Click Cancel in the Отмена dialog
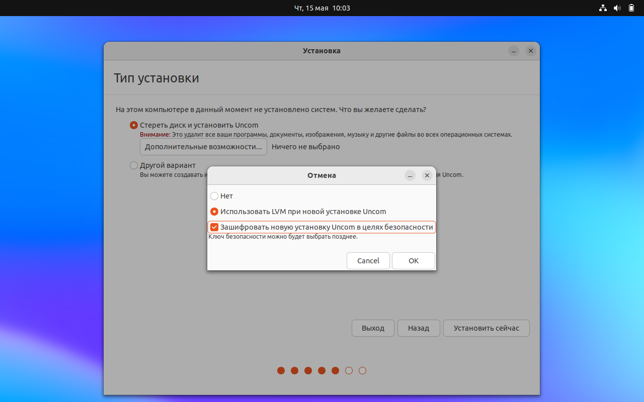The width and height of the screenshot is (644, 402). [368, 261]
